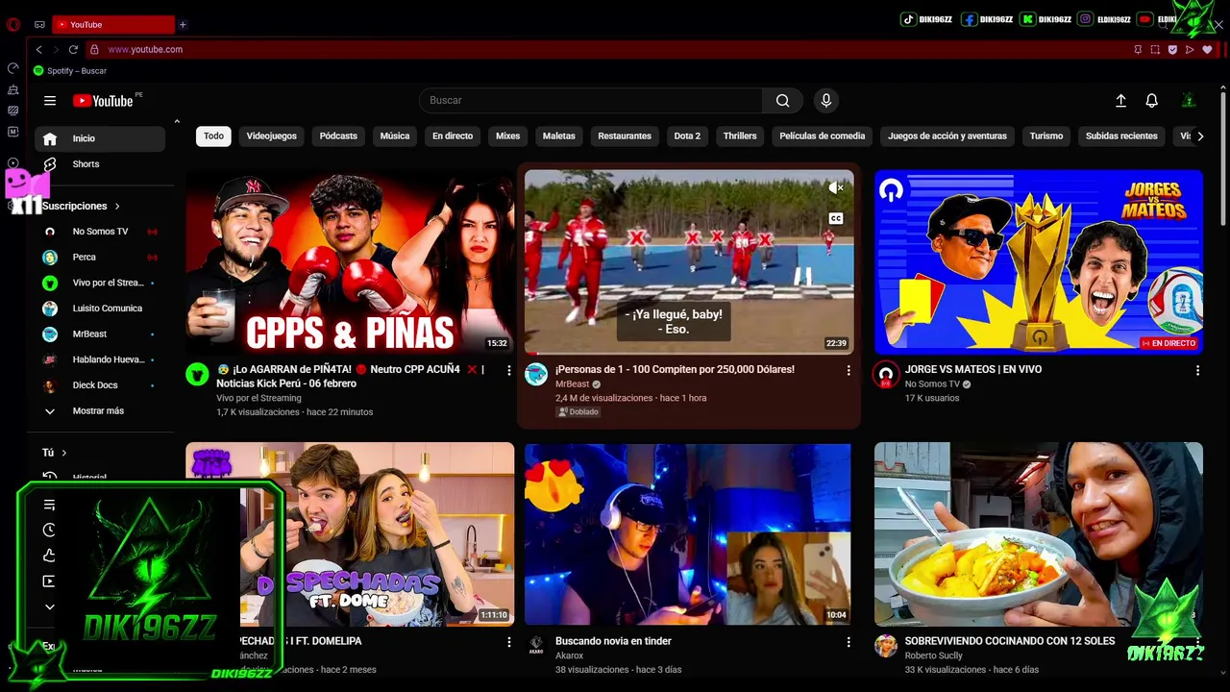1230x692 pixels.
Task: Select the Música filter chip
Action: point(395,136)
